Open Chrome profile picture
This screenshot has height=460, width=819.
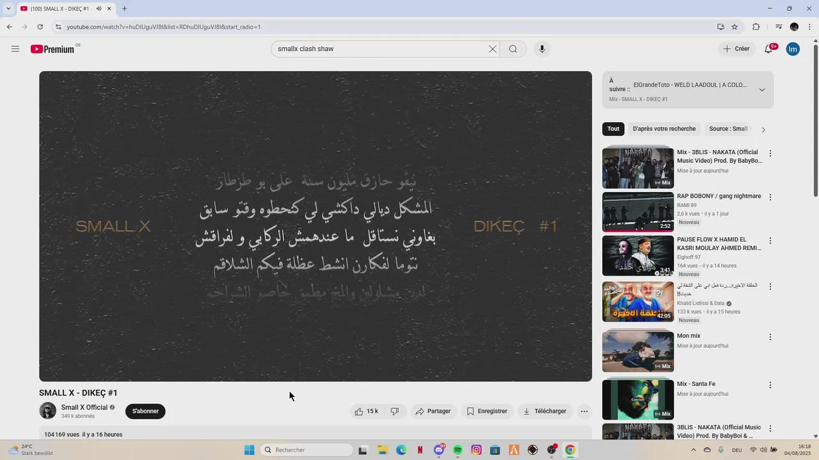click(794, 27)
